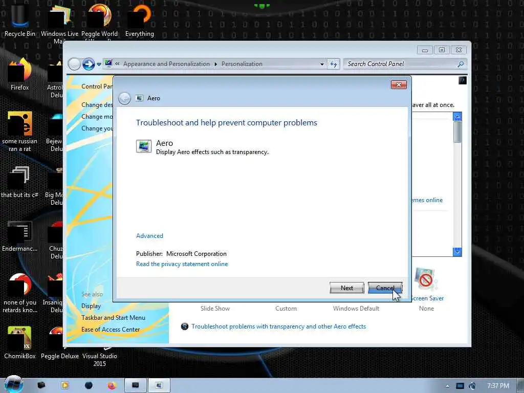Viewport: 524px width, 393px height.
Task: Open the Recycle Bin desktop icon
Action: coord(19,20)
